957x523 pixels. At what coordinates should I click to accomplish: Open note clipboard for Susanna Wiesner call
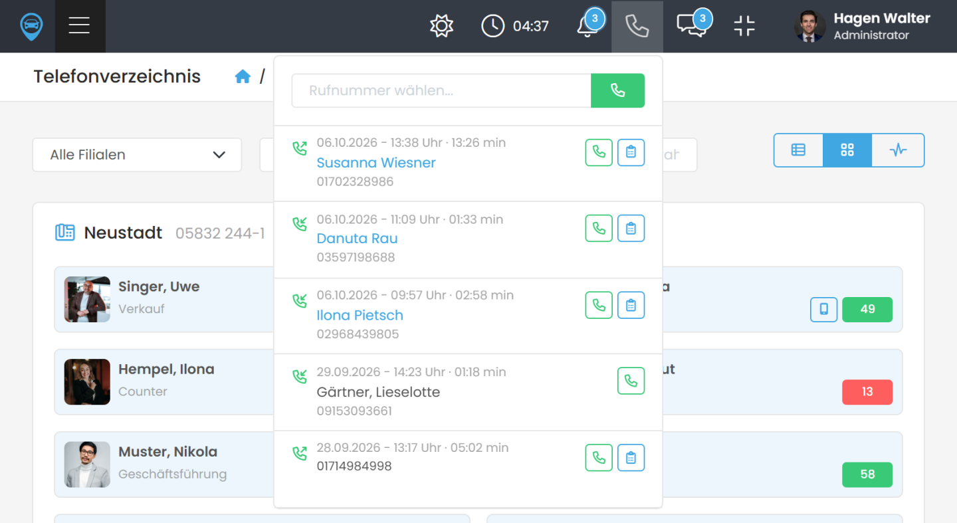tap(631, 152)
